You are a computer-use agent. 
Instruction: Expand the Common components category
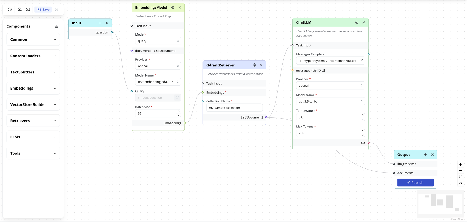point(33,40)
